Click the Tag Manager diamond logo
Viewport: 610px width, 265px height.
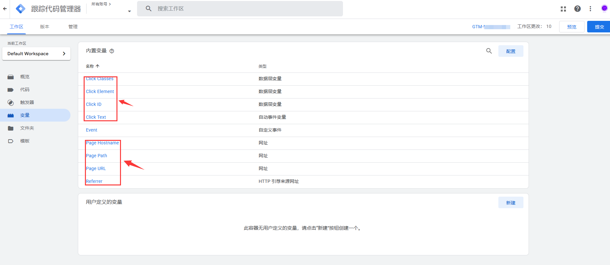point(21,9)
